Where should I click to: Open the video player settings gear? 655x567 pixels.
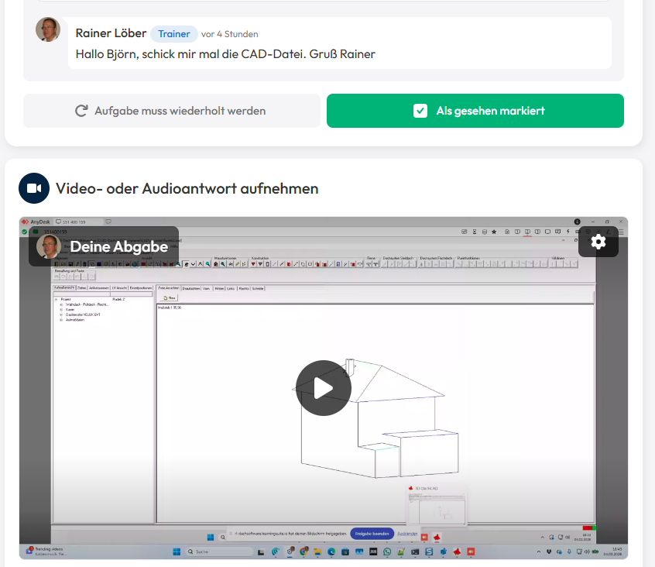pos(598,242)
